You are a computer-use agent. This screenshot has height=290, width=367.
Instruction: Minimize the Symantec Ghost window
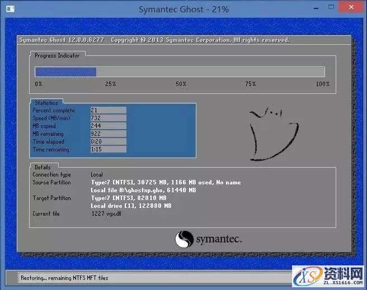pos(309,8)
